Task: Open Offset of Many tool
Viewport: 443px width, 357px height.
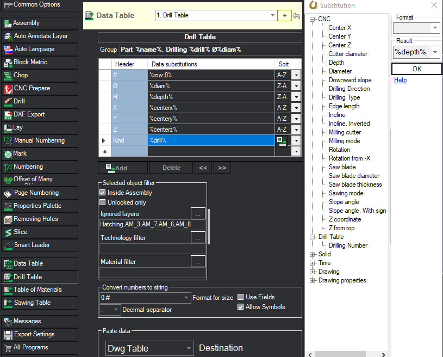Action: [40, 180]
